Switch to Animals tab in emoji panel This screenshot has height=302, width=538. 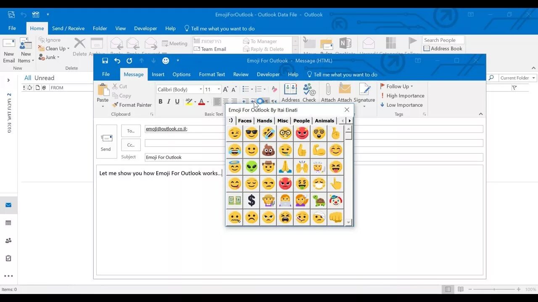tap(324, 121)
